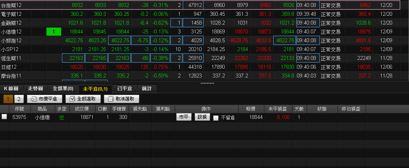Click the 天數 column header

tap(299, 109)
